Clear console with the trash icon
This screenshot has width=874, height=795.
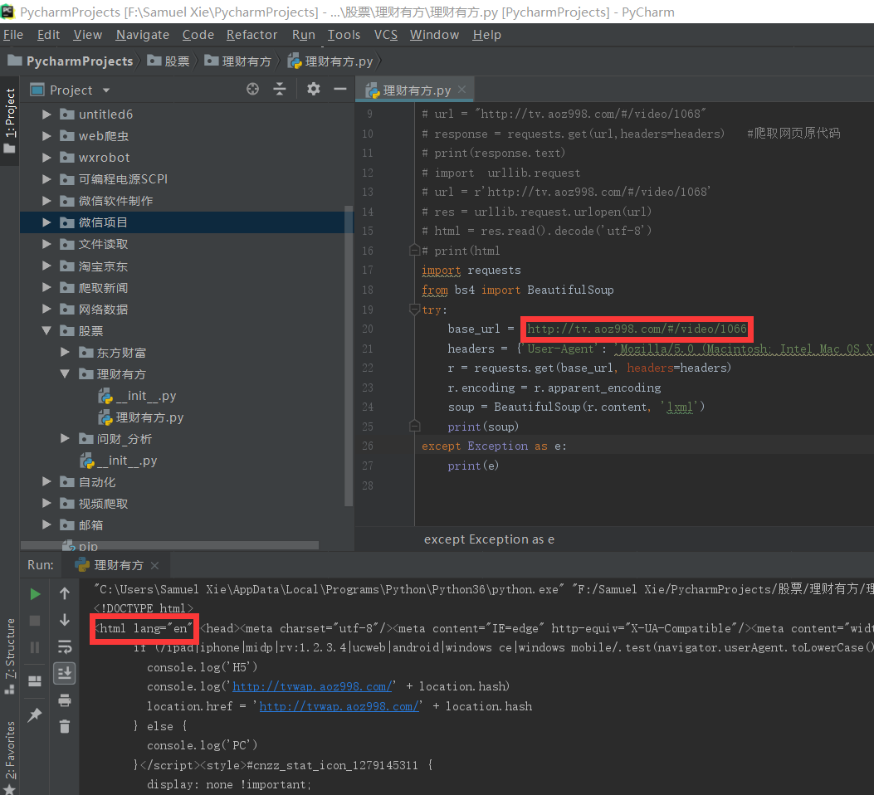click(x=65, y=726)
